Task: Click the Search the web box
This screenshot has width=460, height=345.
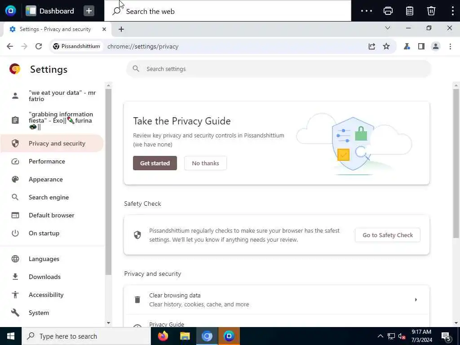Action: [228, 11]
